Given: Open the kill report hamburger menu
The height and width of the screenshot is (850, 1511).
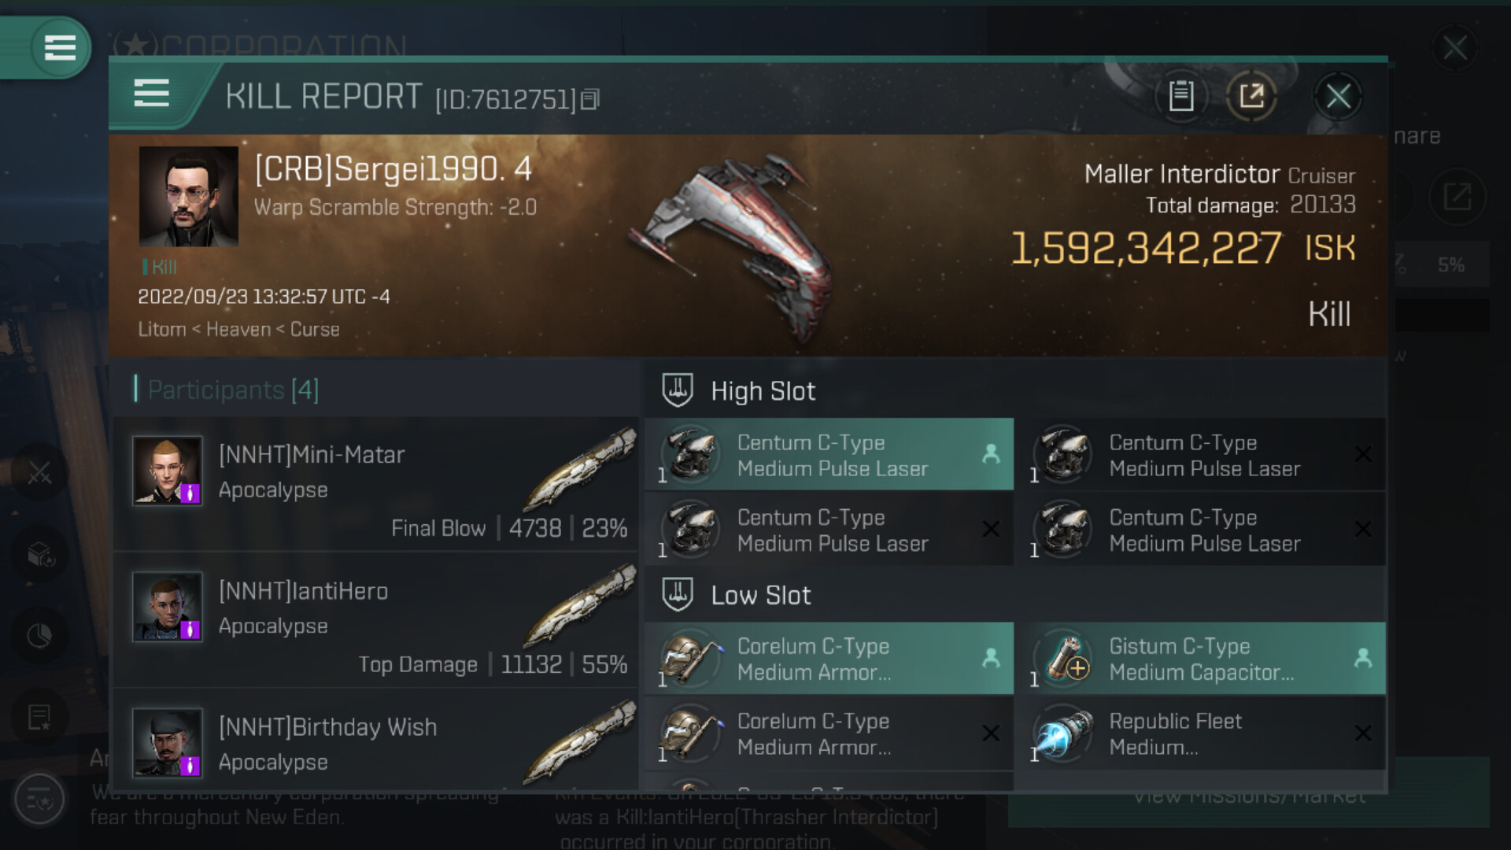Looking at the screenshot, I should (x=151, y=94).
